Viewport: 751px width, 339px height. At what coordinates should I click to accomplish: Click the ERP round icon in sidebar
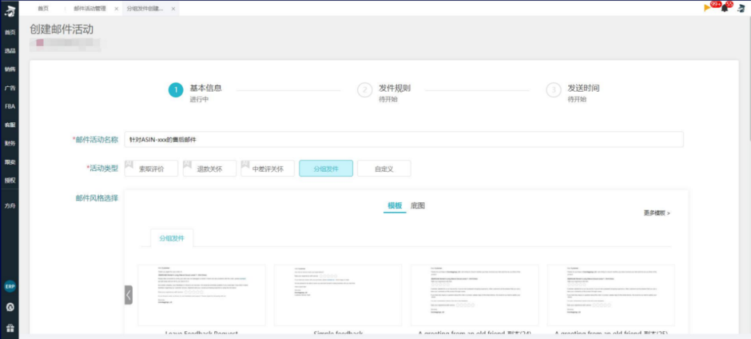coord(10,287)
